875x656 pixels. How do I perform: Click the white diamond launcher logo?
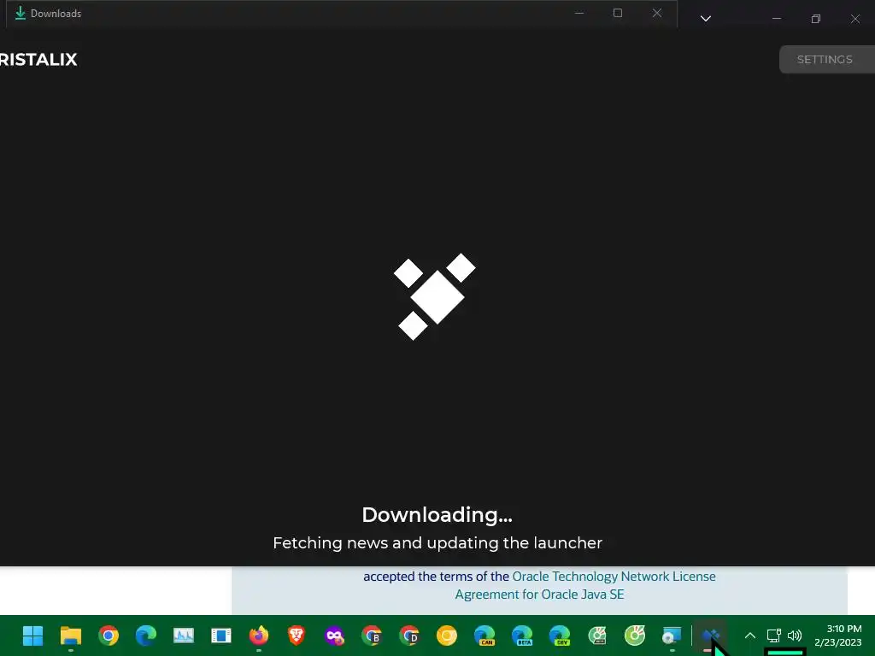point(435,296)
